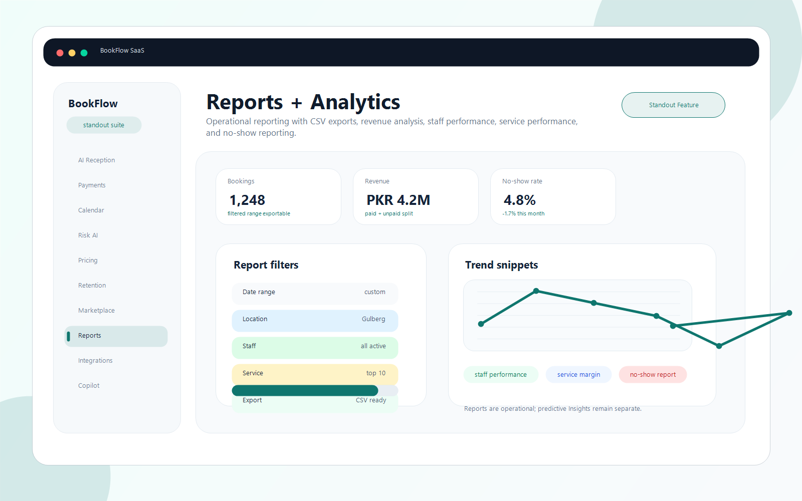Click the highest point on trend line
The width and height of the screenshot is (802, 501).
click(536, 291)
